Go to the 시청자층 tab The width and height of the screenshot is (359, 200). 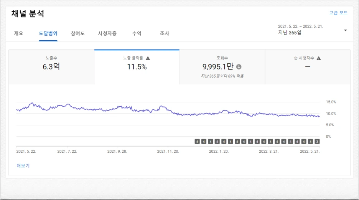[x=107, y=33]
